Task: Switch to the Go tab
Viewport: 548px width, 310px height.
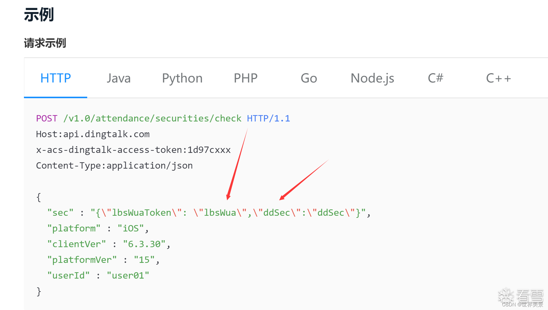Action: click(x=309, y=78)
